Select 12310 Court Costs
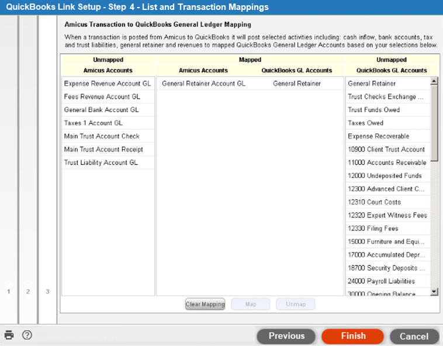 [387, 202]
